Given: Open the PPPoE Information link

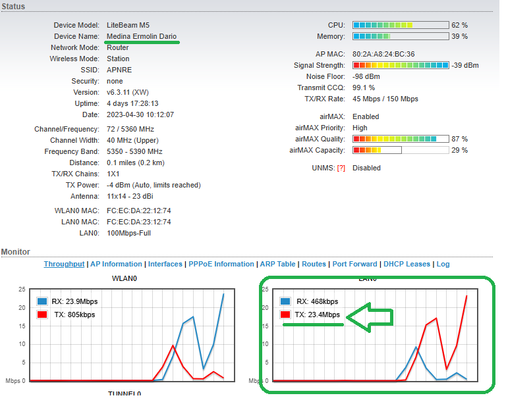Looking at the screenshot, I should coord(221,264).
